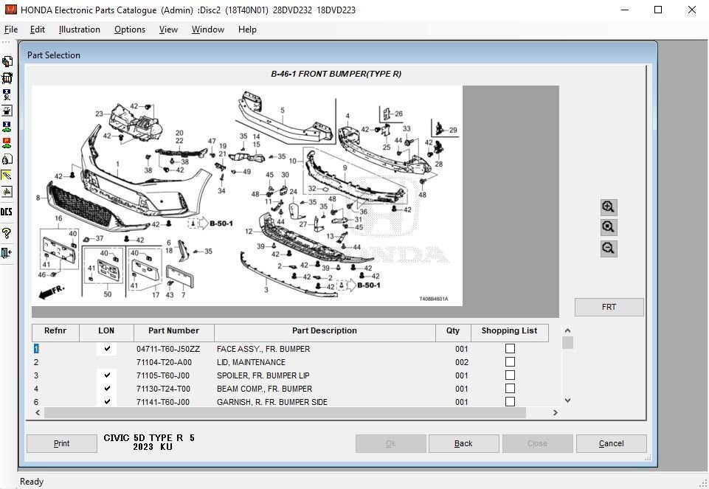The height and width of the screenshot is (489, 709).
Task: Click the red P car toolbar icon
Action: click(7, 142)
